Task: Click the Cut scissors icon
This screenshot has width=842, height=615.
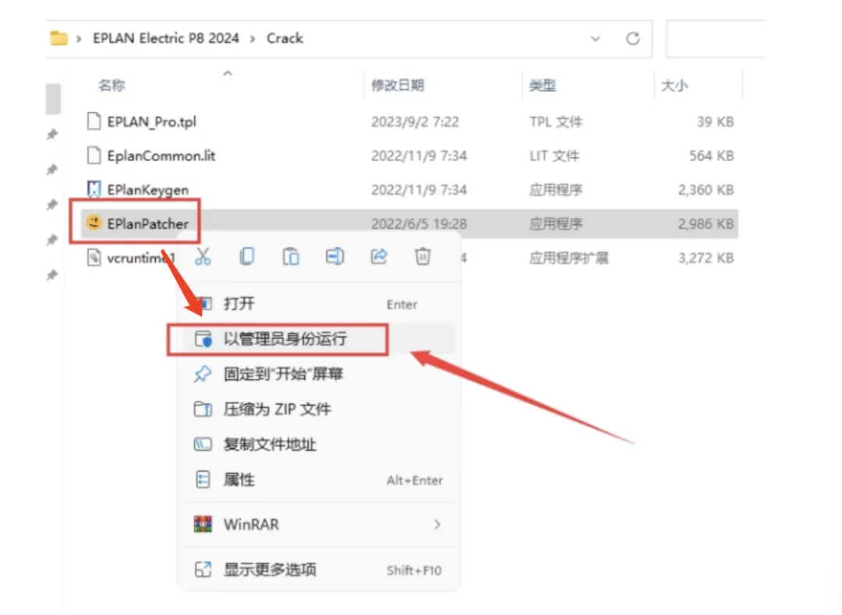Action: pyautogui.click(x=203, y=257)
